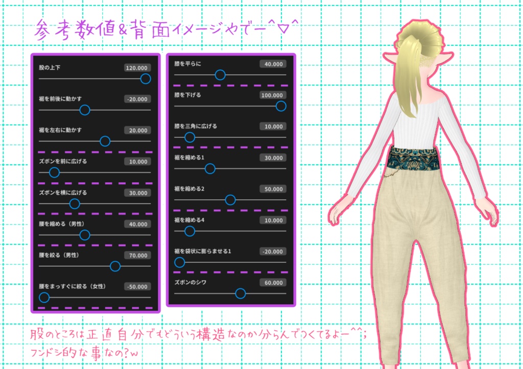This screenshot has width=523, height=369.
Task: Click the 裾を縮める1 label text
Action: click(x=189, y=157)
